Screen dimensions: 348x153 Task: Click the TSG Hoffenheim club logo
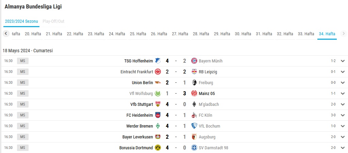(158, 61)
